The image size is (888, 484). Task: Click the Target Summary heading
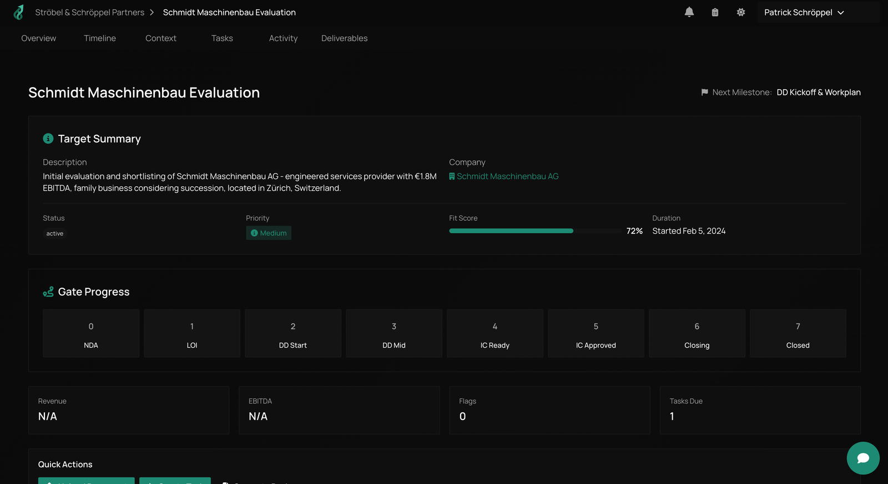[99, 139]
